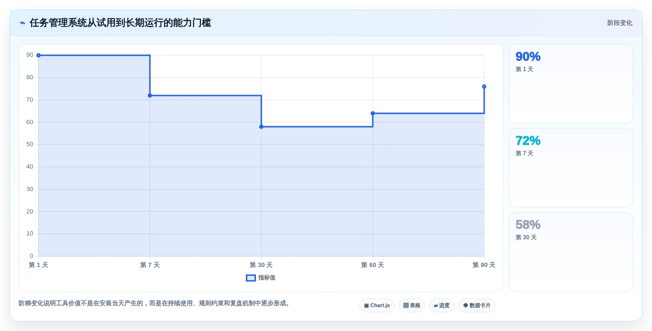The height and width of the screenshot is (331, 652).
Task: Click the y-axis value 90
Action: [30, 55]
